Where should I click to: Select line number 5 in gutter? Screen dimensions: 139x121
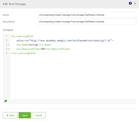click(7, 53)
